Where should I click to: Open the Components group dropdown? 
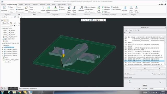tap(56, 15)
